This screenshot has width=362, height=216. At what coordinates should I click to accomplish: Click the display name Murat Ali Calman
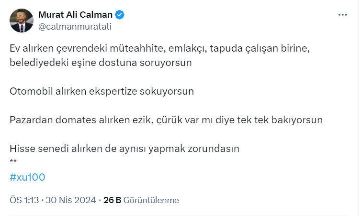pos(76,15)
